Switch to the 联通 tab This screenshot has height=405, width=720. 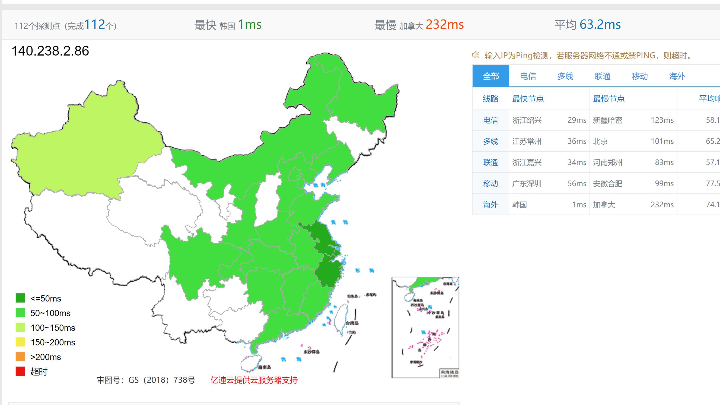[x=602, y=76]
